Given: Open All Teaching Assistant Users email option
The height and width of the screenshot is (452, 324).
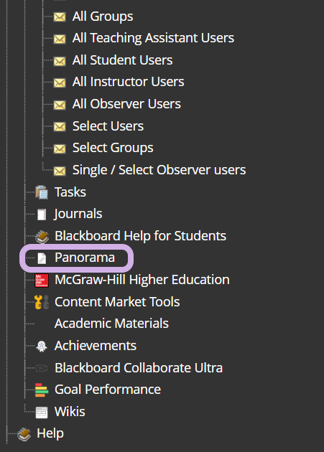Looking at the screenshot, I should click(153, 38).
